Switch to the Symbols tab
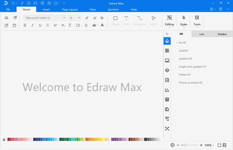 113,10
